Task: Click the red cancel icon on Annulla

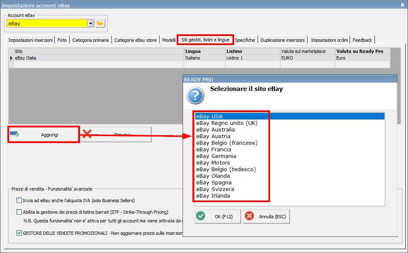Action: (x=249, y=216)
